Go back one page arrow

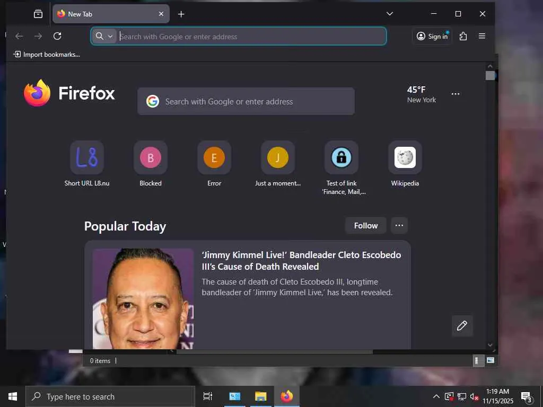[19, 36]
